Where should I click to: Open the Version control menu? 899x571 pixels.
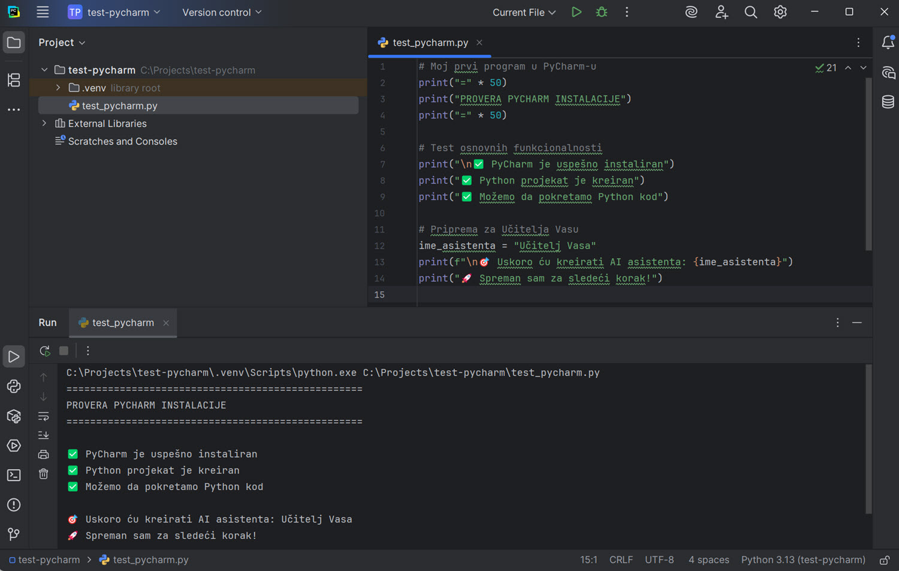pos(221,12)
